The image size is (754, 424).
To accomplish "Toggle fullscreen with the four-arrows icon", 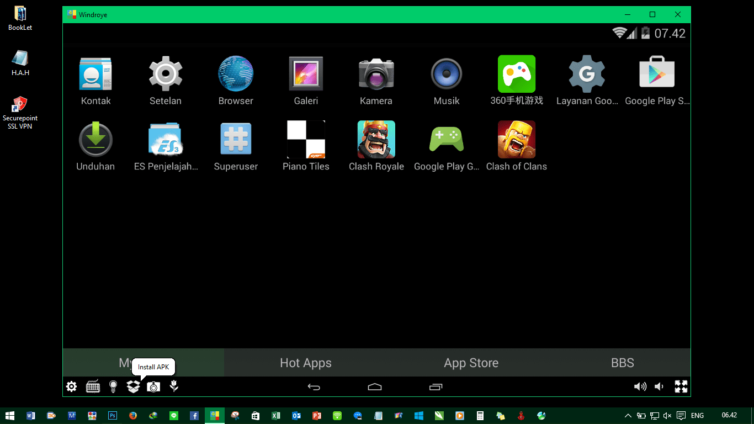I will [681, 386].
